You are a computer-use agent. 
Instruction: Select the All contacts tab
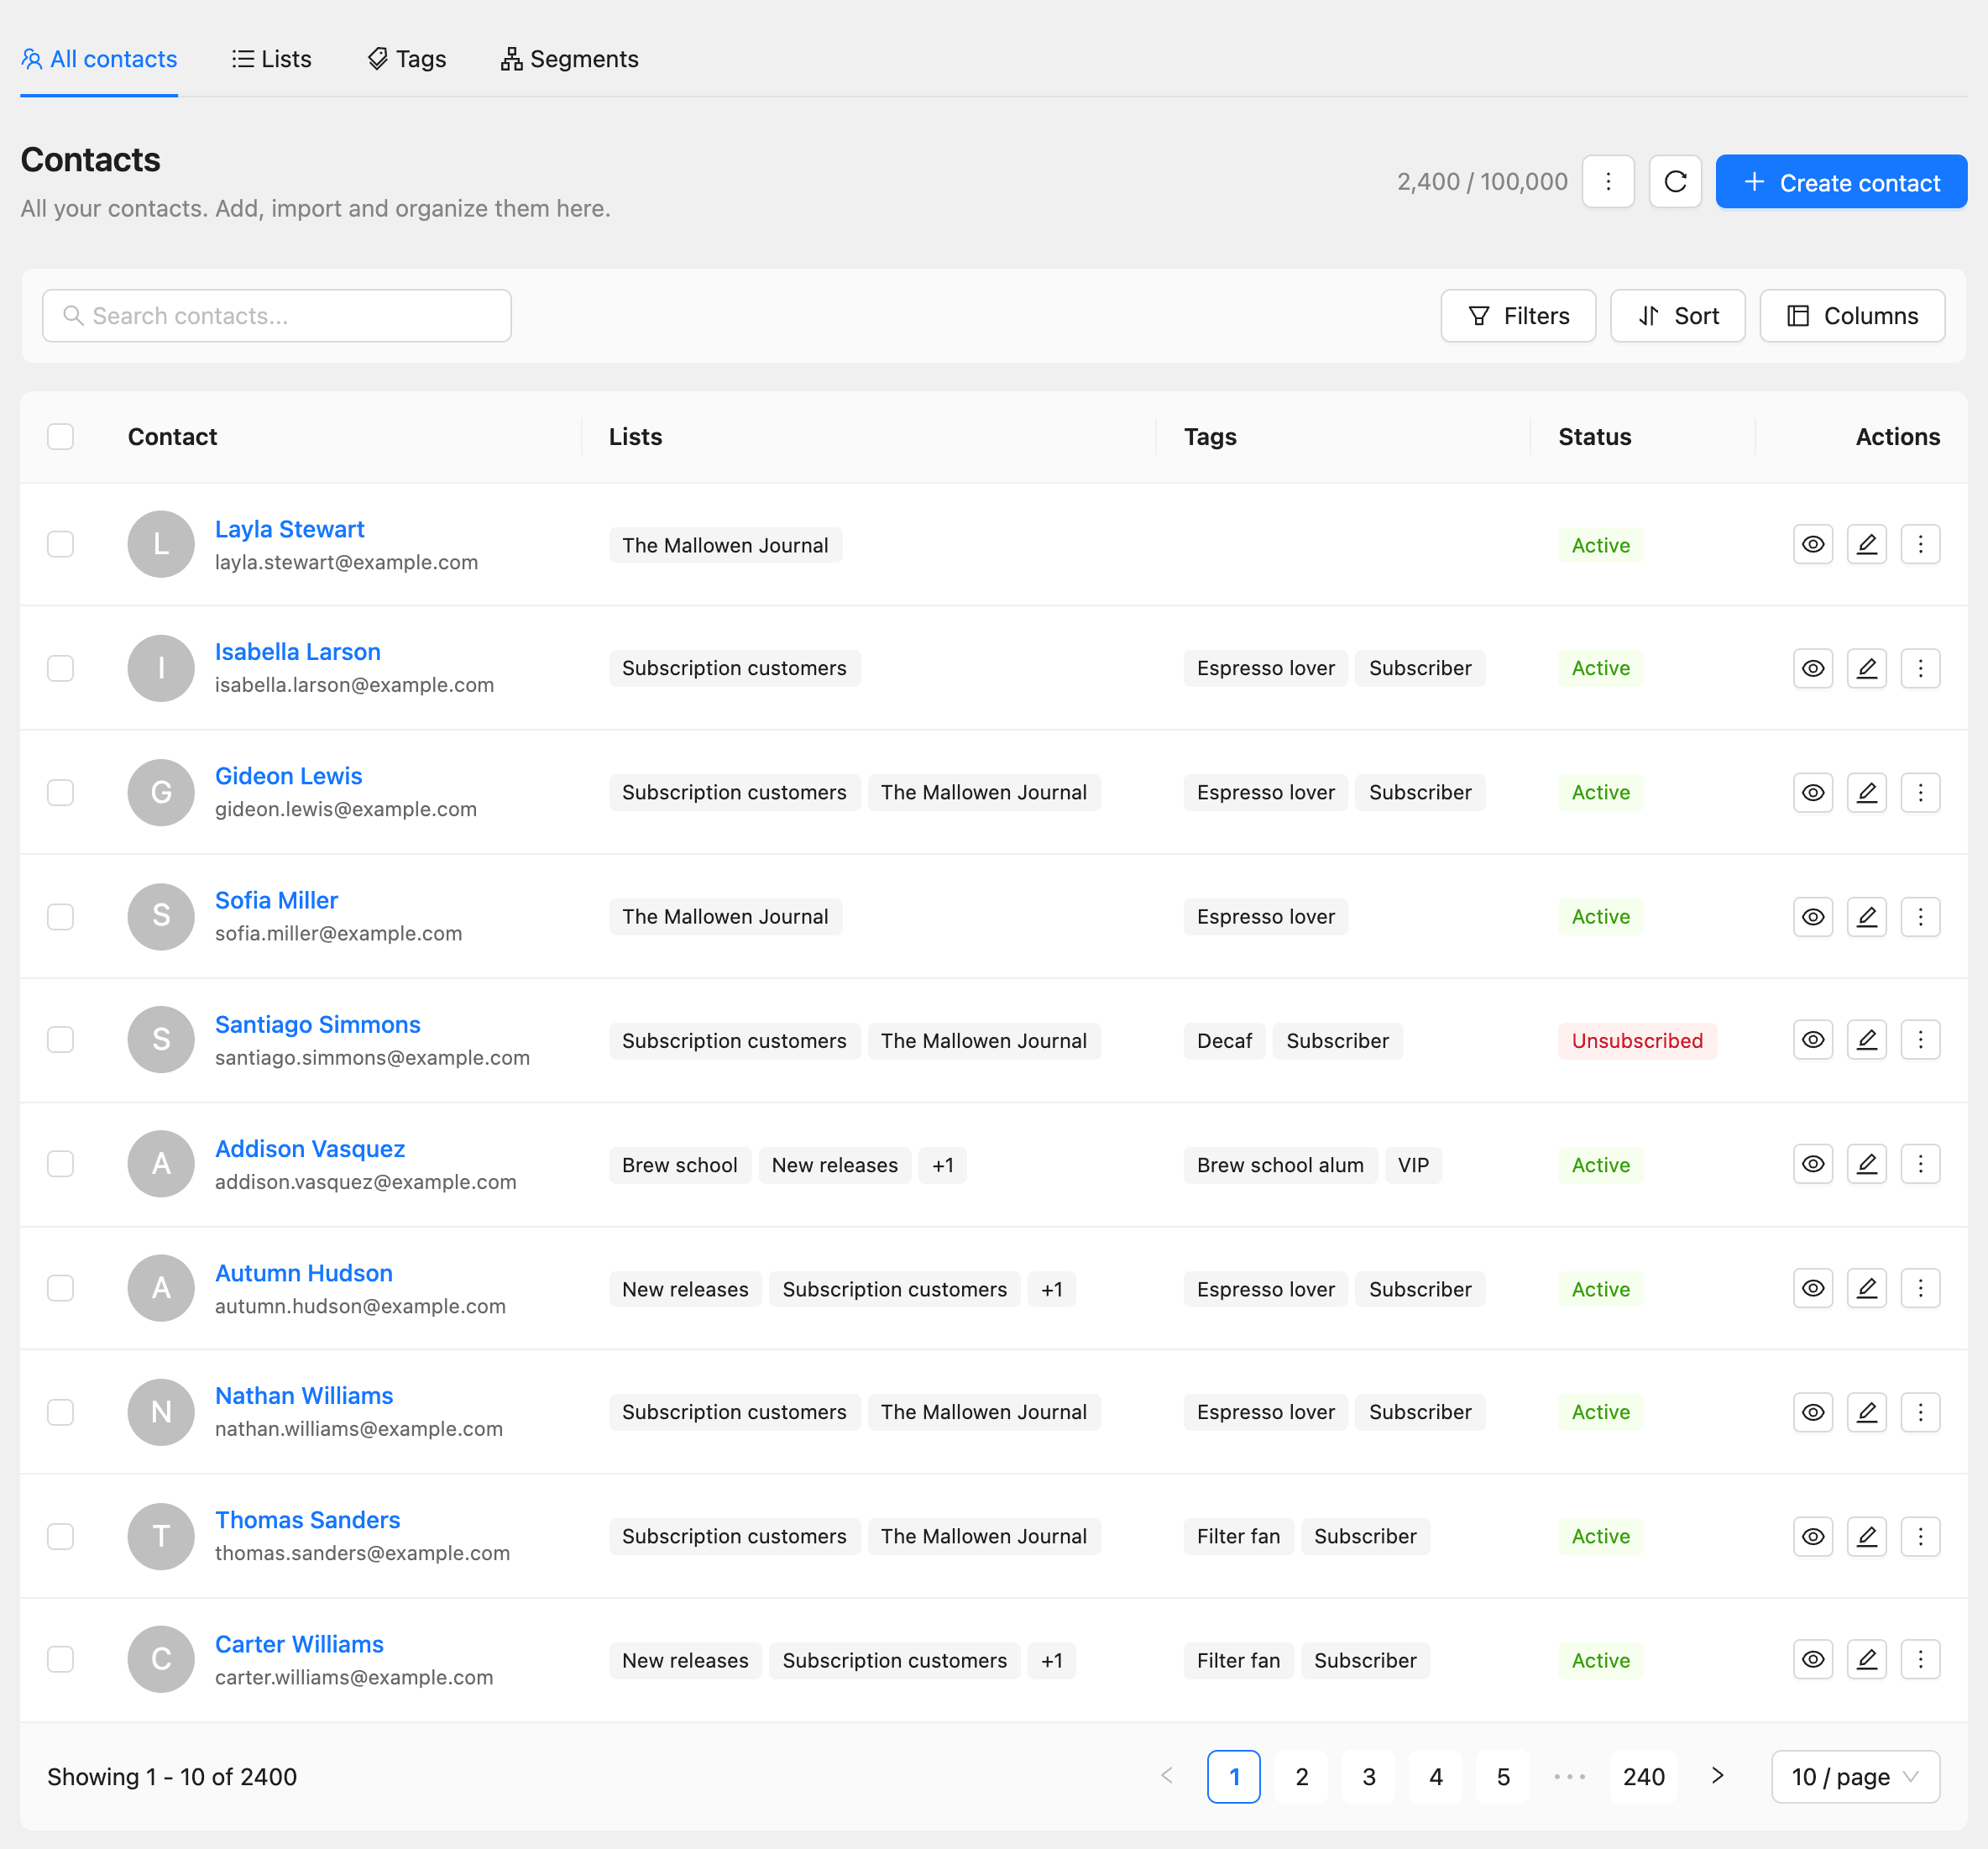point(99,59)
